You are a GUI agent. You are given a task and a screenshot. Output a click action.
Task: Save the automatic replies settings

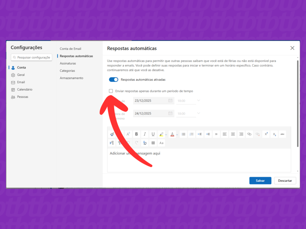click(260, 180)
